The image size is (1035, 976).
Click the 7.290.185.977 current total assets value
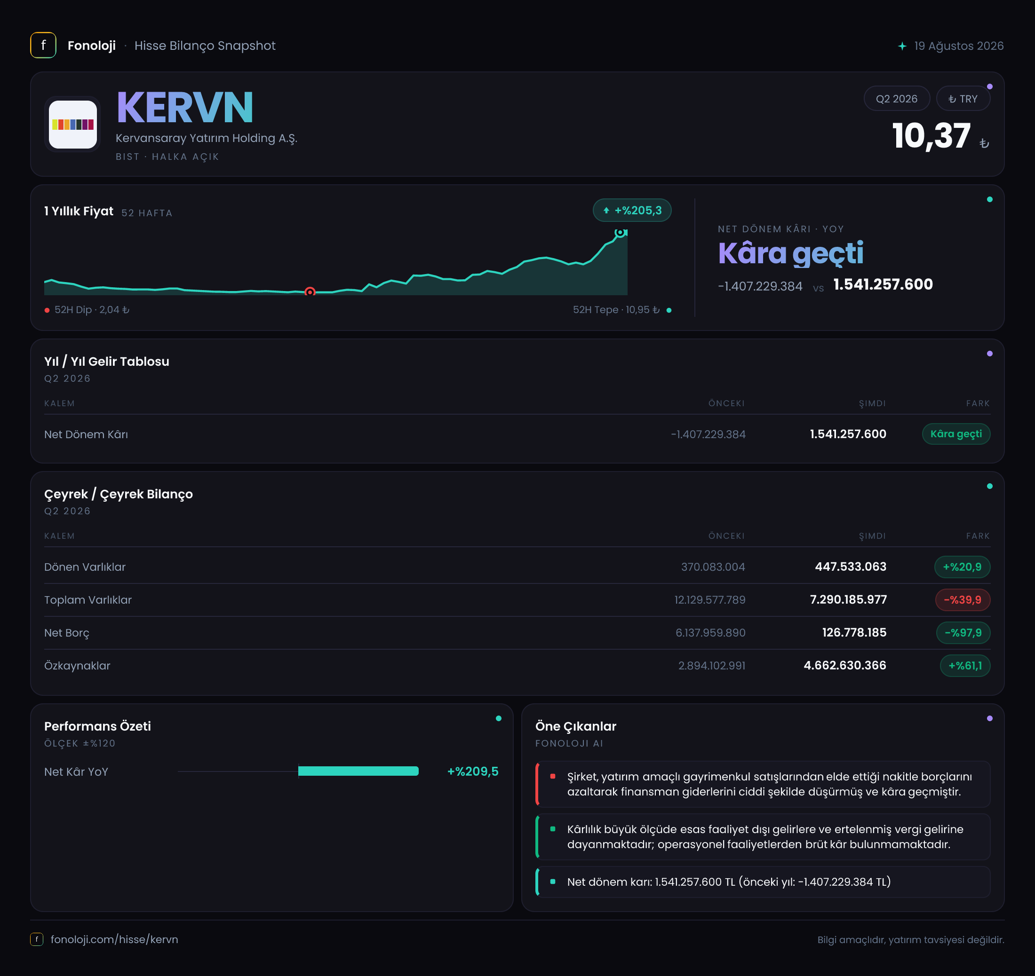pos(848,599)
